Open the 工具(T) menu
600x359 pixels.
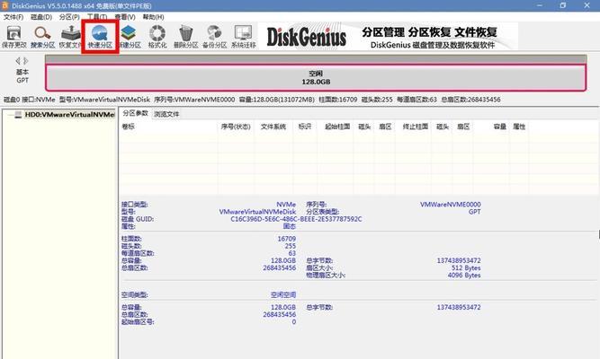pos(97,17)
